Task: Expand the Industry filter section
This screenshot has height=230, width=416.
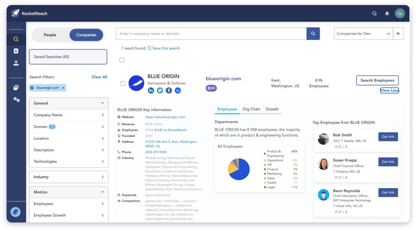Action: coord(69,177)
